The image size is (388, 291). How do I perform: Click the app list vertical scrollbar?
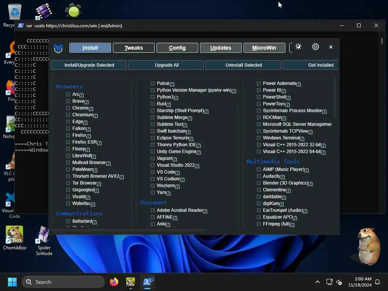[335, 98]
